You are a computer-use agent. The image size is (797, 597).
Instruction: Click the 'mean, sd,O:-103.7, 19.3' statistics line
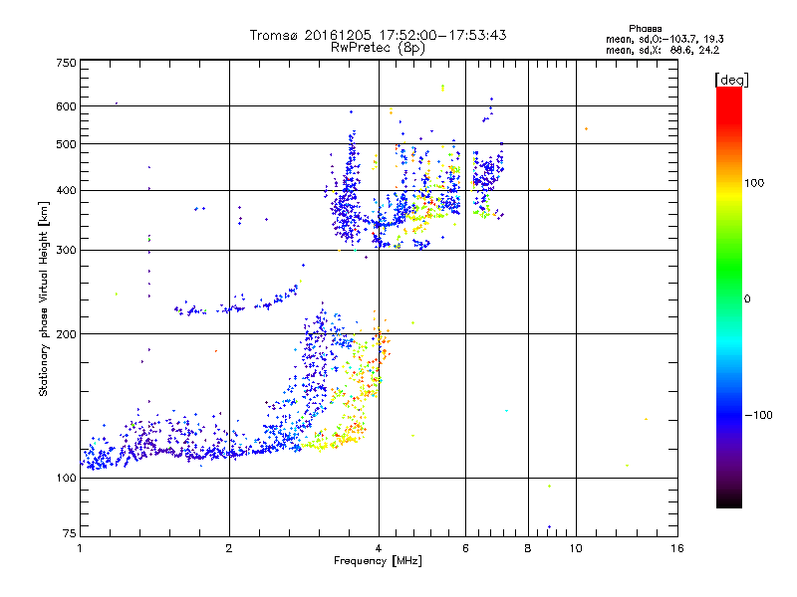coord(664,39)
